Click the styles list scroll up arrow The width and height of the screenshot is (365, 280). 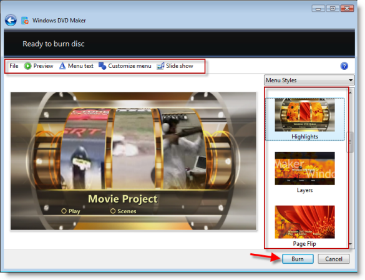[350, 93]
